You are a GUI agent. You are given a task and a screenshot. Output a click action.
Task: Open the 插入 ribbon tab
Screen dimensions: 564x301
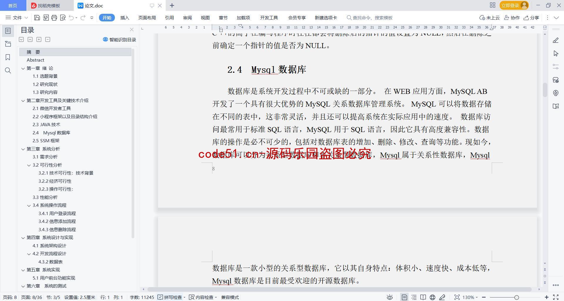pyautogui.click(x=125, y=18)
